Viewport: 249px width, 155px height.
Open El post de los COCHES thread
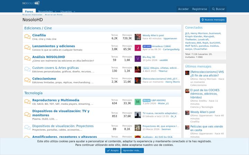click(205, 94)
